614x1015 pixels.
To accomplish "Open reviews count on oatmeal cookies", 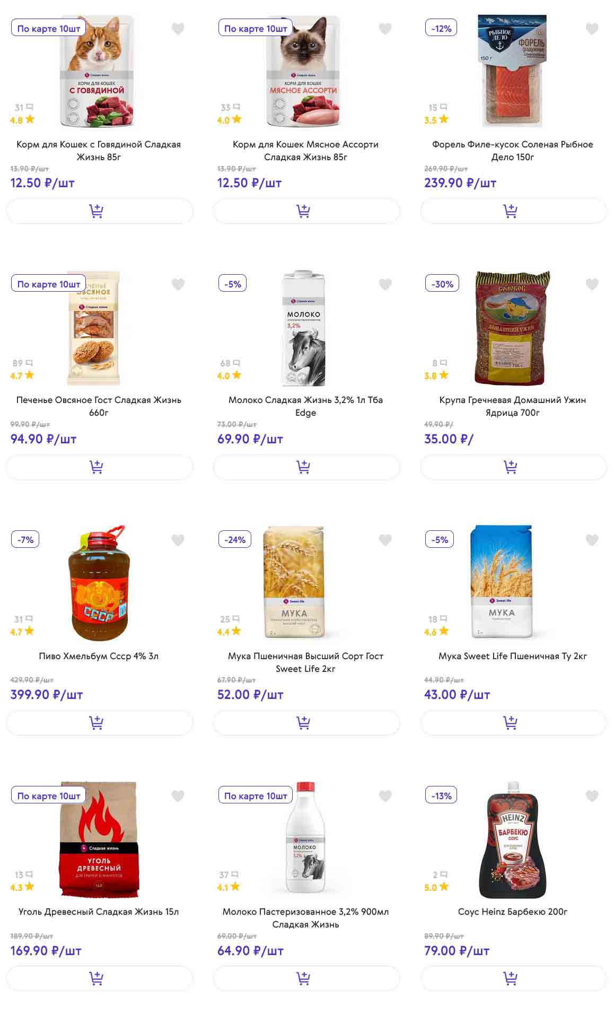I will 22,363.
